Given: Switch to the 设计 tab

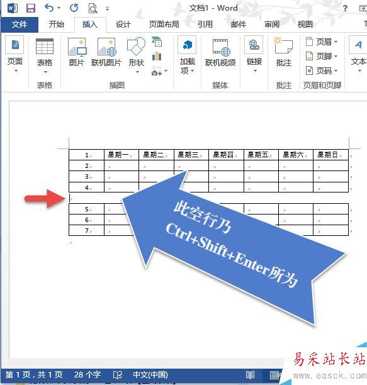Looking at the screenshot, I should (x=123, y=25).
